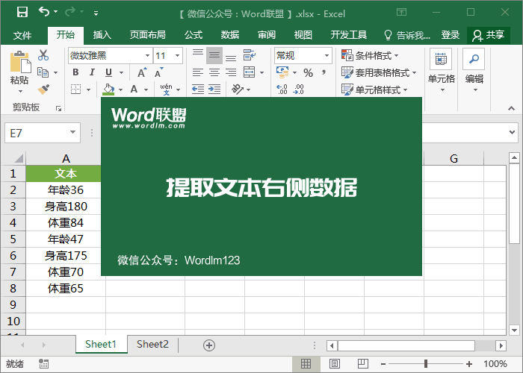Open the font size dropdown
The height and width of the screenshot is (373, 523).
(x=178, y=56)
